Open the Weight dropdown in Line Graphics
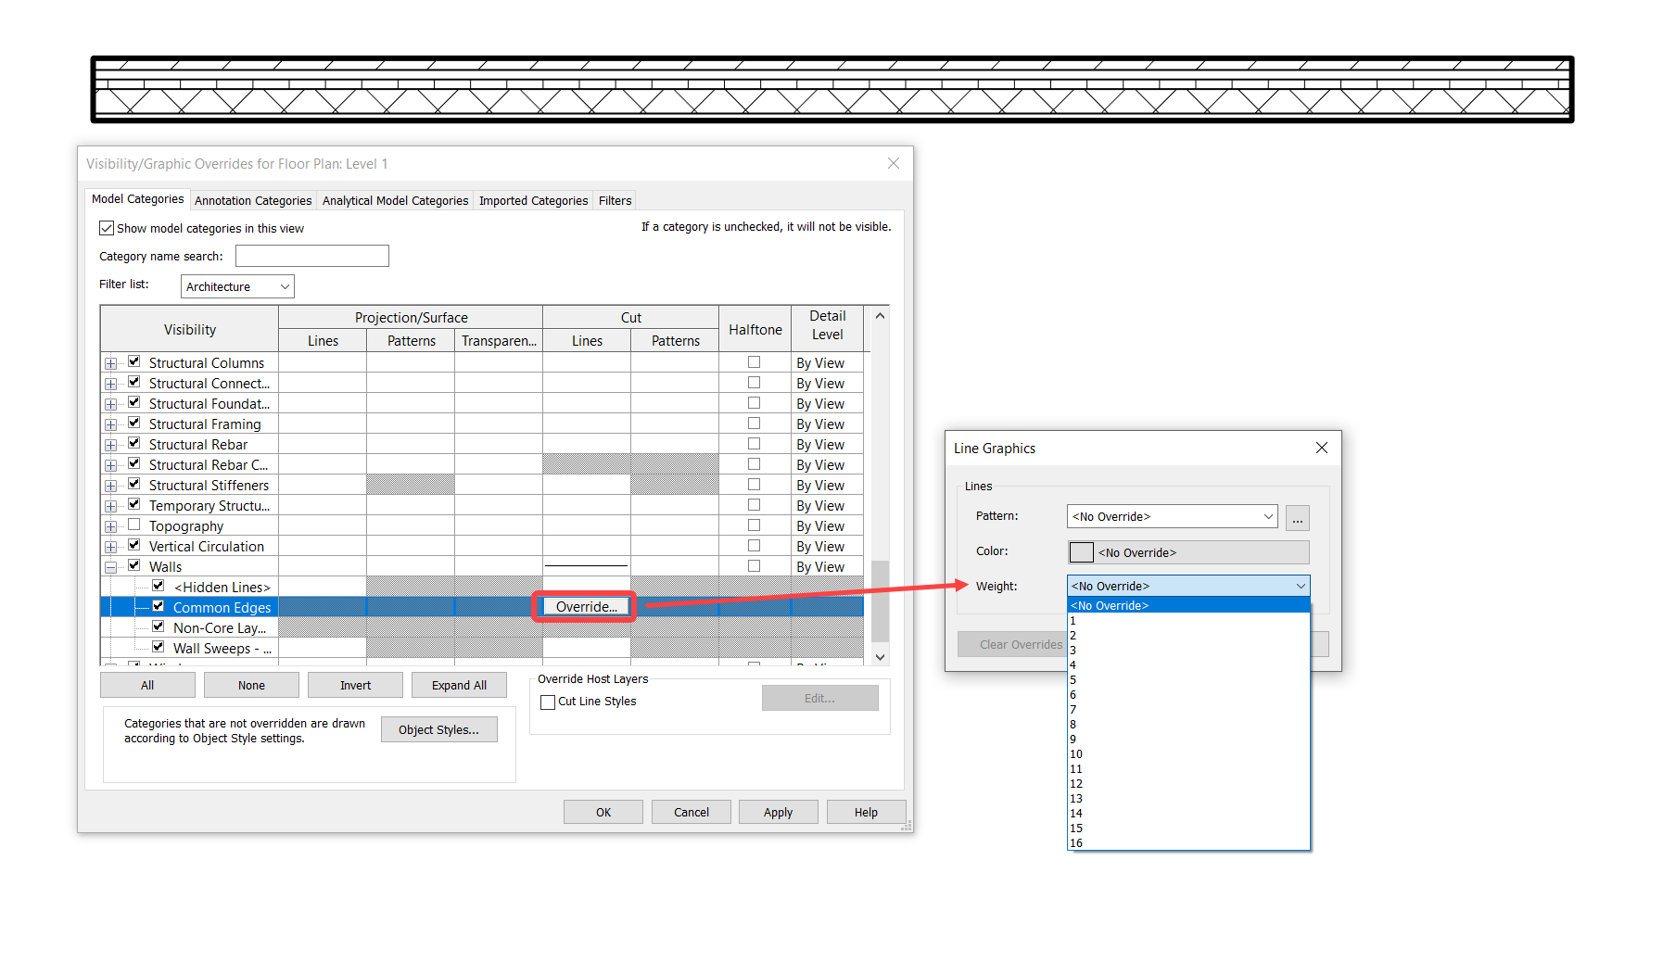 (x=1301, y=586)
